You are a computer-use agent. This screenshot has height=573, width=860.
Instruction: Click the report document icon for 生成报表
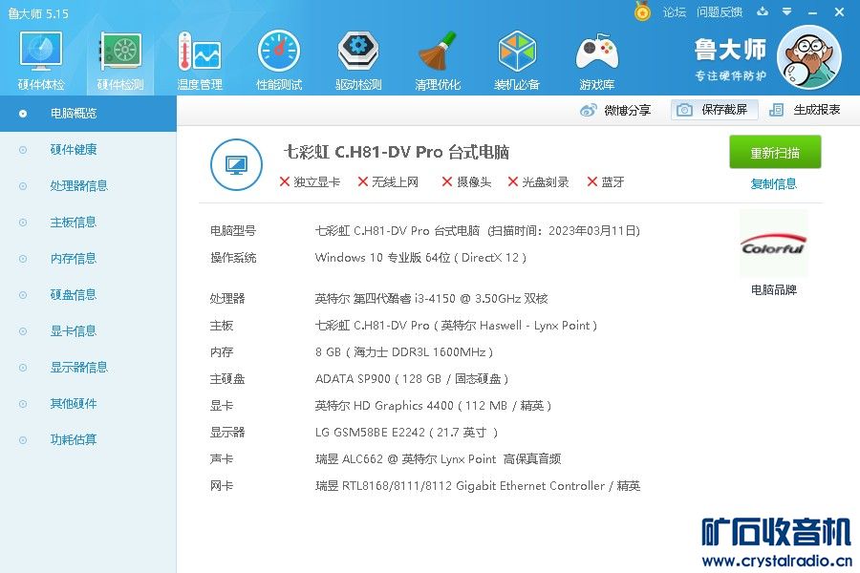[x=776, y=110]
